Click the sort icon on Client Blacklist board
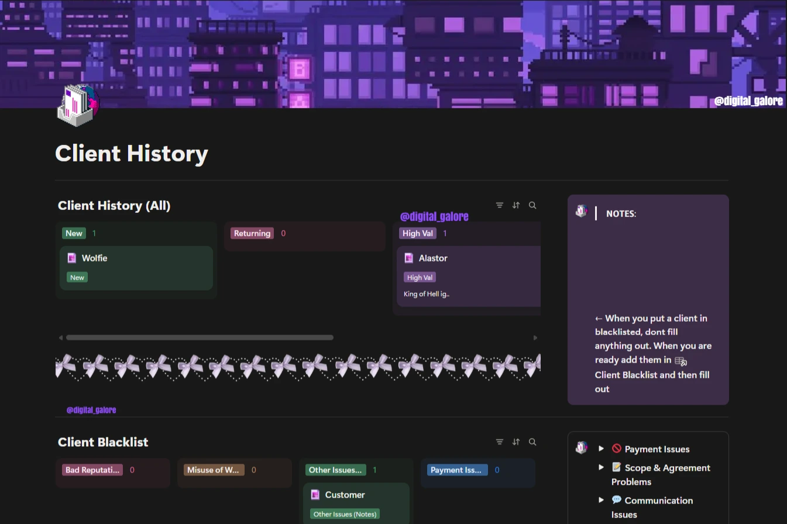The width and height of the screenshot is (787, 524). (515, 442)
